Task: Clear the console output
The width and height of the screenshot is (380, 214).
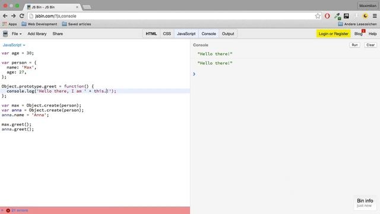Action: tap(370, 45)
